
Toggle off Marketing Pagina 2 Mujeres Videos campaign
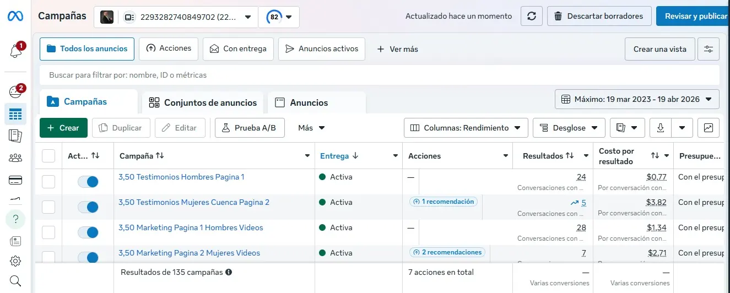[88, 257]
